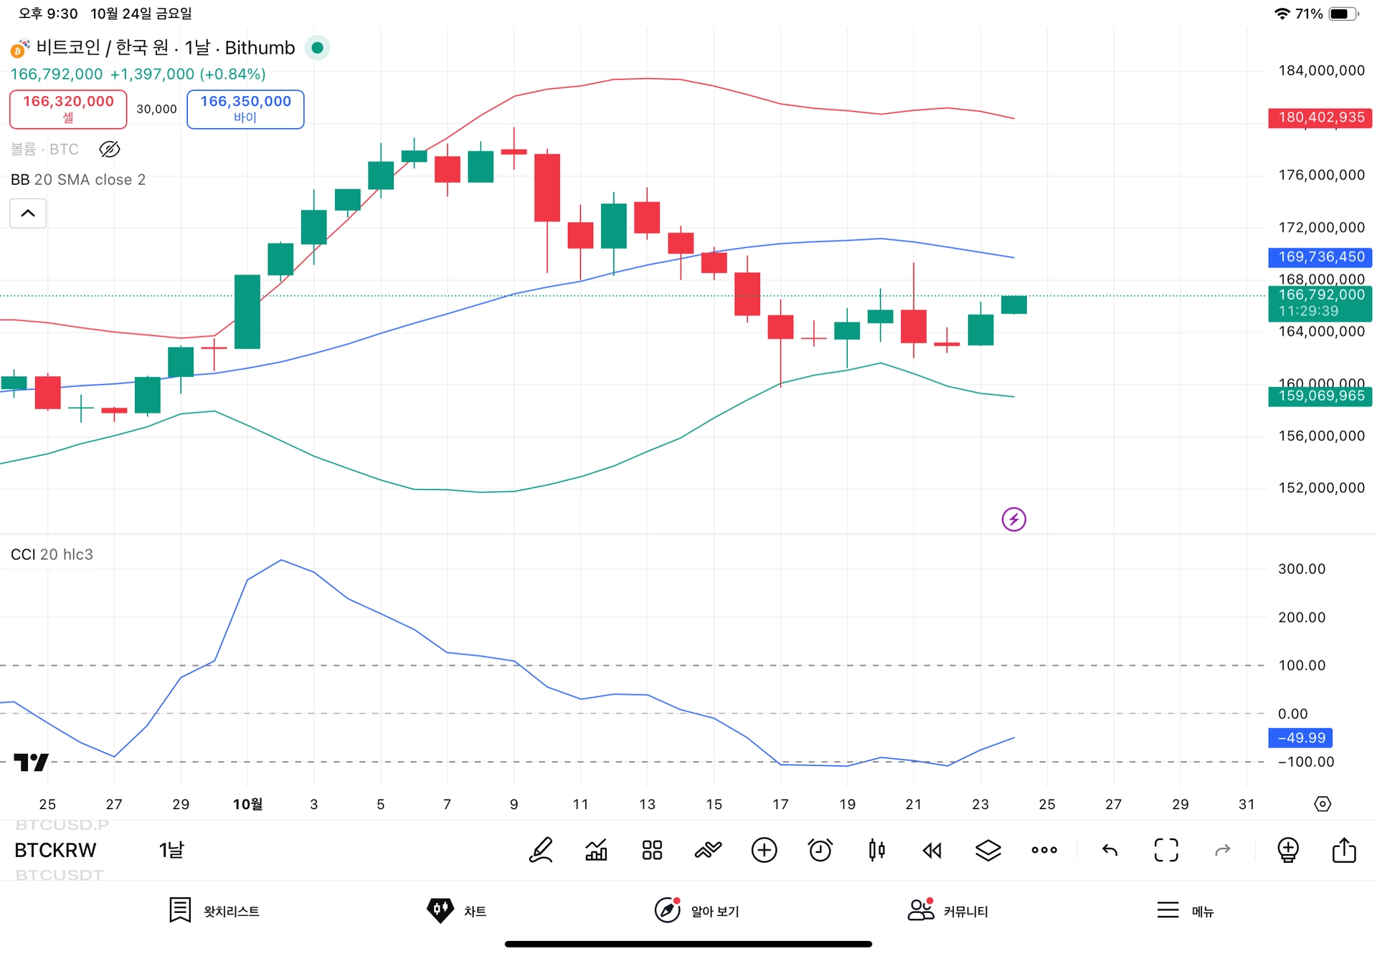1377x956 pixels.
Task: Open the layout grid icon
Action: pyautogui.click(x=652, y=850)
